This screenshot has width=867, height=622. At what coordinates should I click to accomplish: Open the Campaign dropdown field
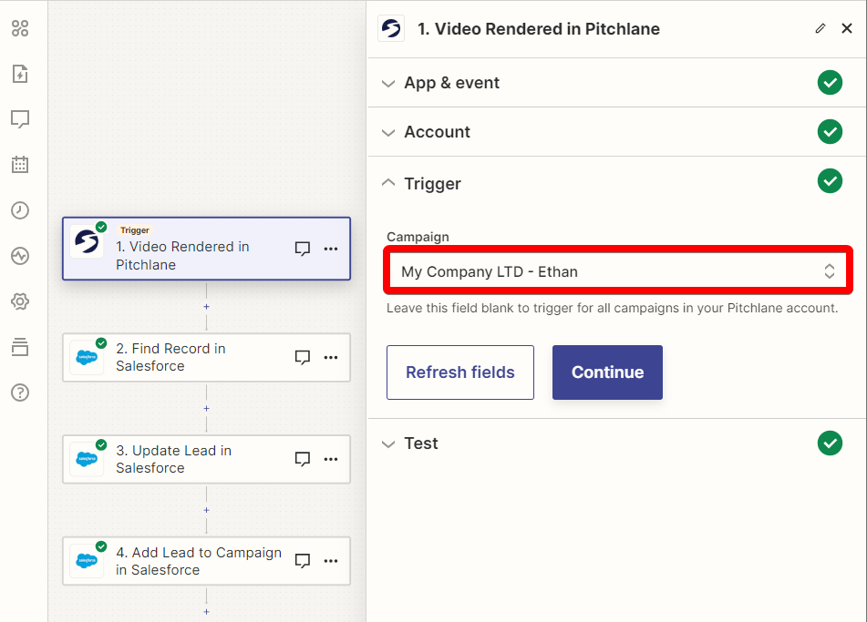617,271
